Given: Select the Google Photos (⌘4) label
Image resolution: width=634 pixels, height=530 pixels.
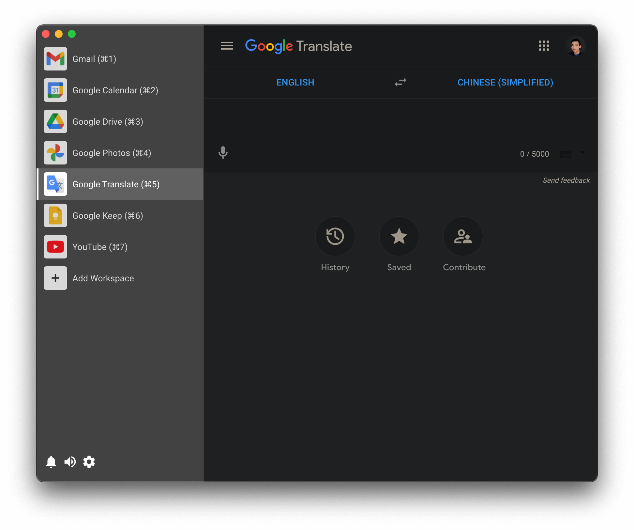Looking at the screenshot, I should click(x=112, y=153).
